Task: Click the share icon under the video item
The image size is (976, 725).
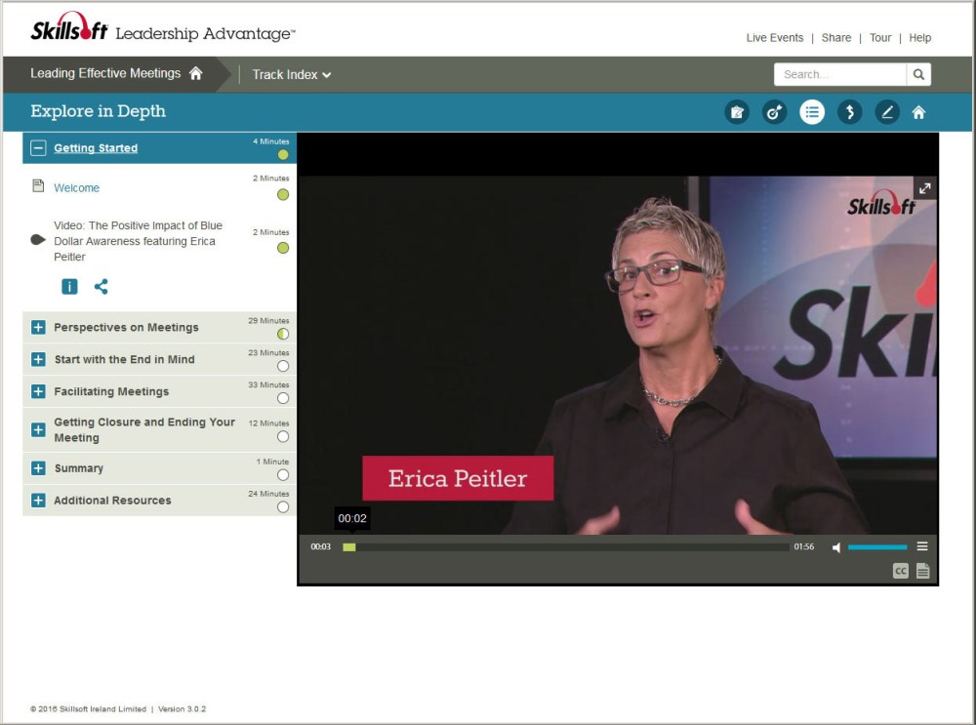Action: coord(101,287)
